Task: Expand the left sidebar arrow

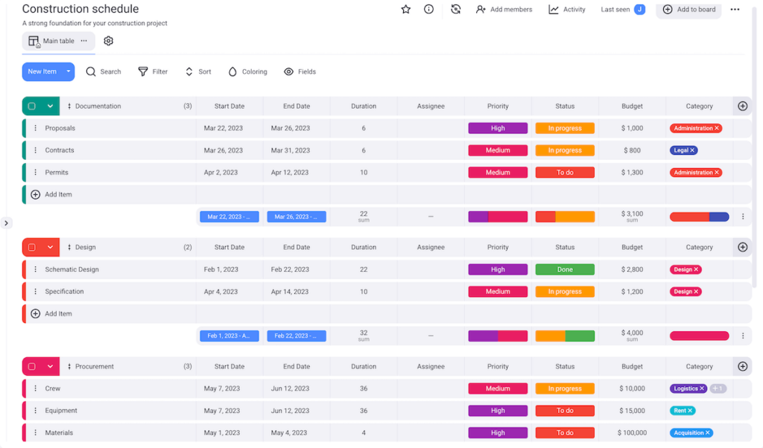Action: [6, 223]
